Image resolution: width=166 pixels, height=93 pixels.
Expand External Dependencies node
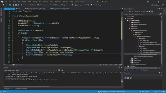click(129, 25)
